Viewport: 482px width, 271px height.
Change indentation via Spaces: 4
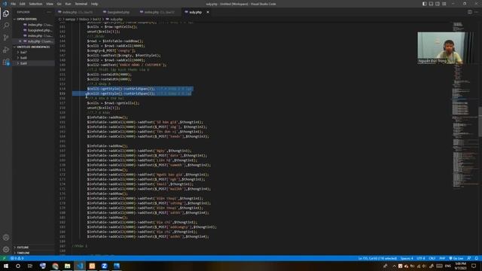[x=407, y=258]
